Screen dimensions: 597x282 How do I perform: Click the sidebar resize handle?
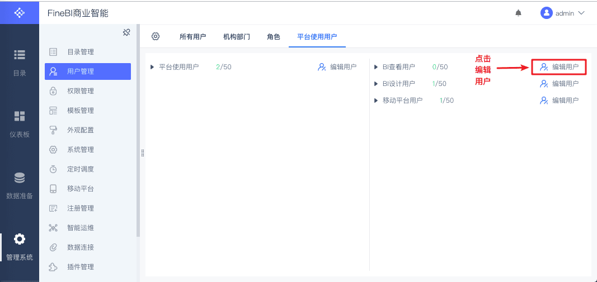click(x=142, y=152)
